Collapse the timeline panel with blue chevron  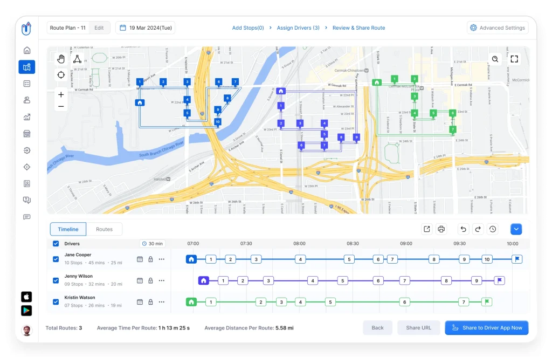516,229
